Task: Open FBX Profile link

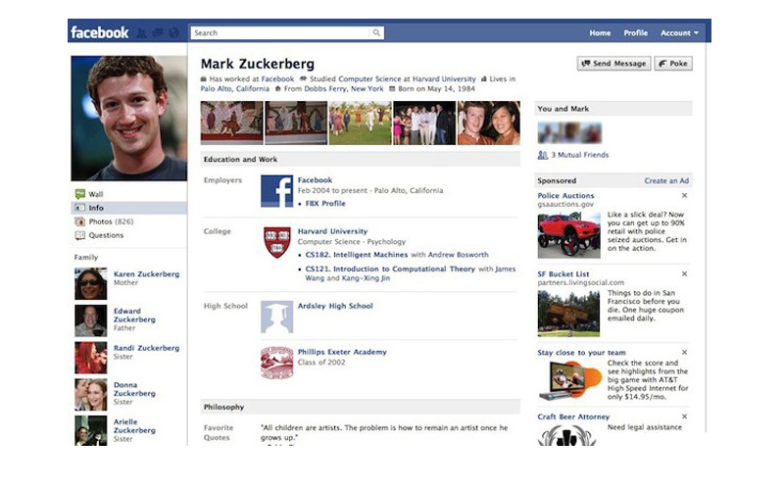Action: click(x=325, y=204)
